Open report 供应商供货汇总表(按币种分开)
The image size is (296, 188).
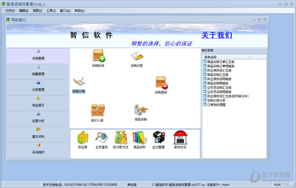pos(226,96)
